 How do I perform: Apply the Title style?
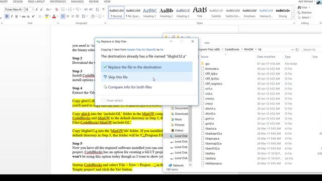coord(199,13)
